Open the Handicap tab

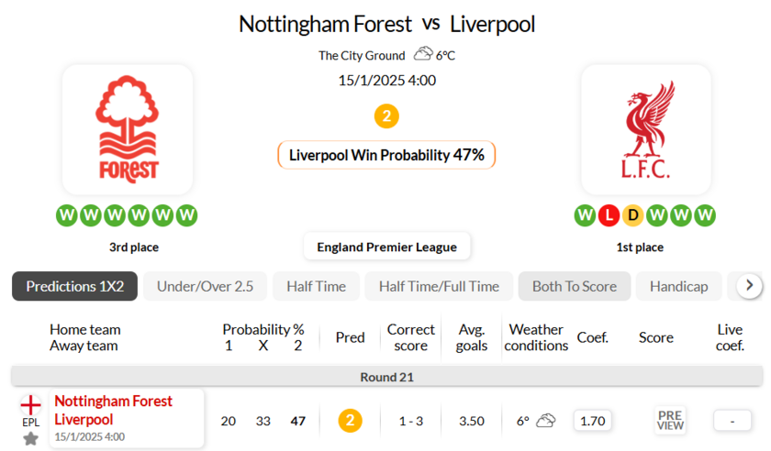678,286
